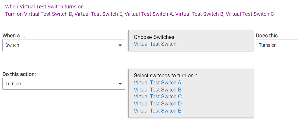The height and width of the screenshot is (127, 298).
Task: Open the 'Turns on' Does this dropdown
Action: tap(276, 45)
